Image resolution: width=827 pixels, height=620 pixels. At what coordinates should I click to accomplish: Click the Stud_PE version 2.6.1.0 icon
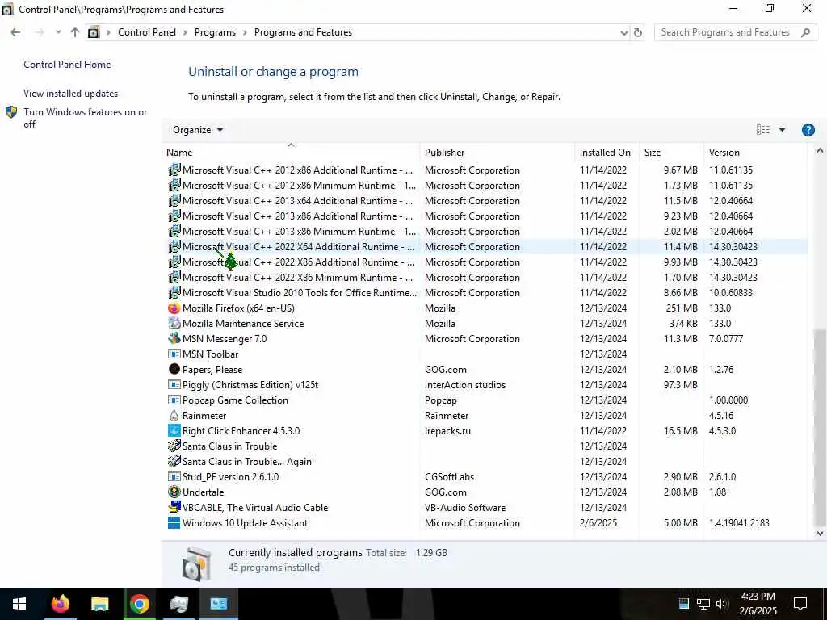(x=174, y=476)
